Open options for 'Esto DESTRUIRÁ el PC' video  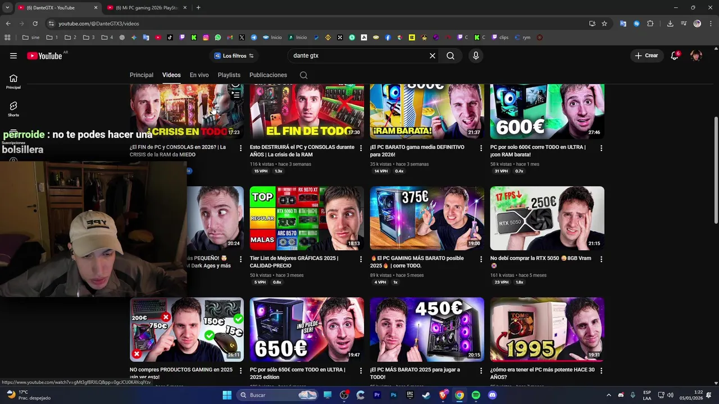(361, 148)
